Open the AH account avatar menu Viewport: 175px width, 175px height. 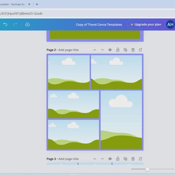pos(170,24)
